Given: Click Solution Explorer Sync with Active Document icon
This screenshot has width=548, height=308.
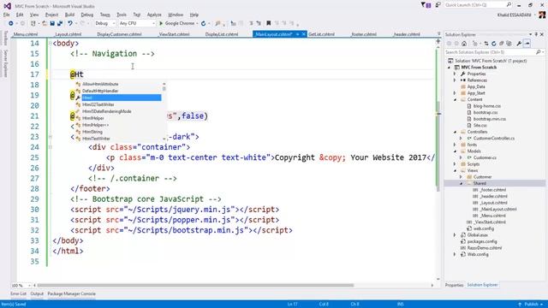Looking at the screenshot, I should point(485,44).
